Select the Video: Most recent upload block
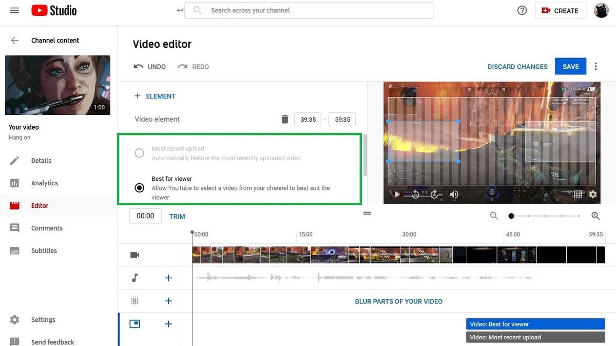Screen dimensions: 616x346 coord(535,337)
